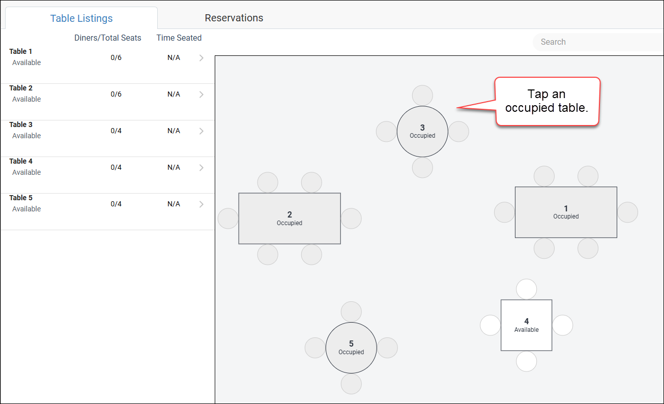Screen dimensions: 664x404
Task: Select the top seat of table 4
Action: (x=527, y=289)
